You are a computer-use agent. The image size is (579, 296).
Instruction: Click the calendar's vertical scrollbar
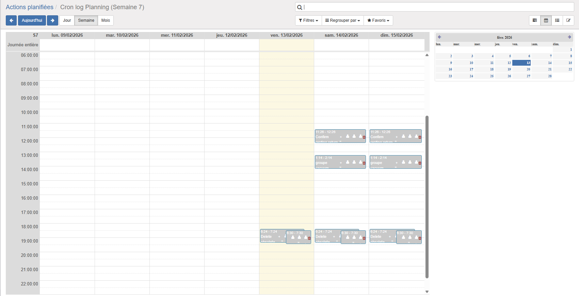coord(427,197)
